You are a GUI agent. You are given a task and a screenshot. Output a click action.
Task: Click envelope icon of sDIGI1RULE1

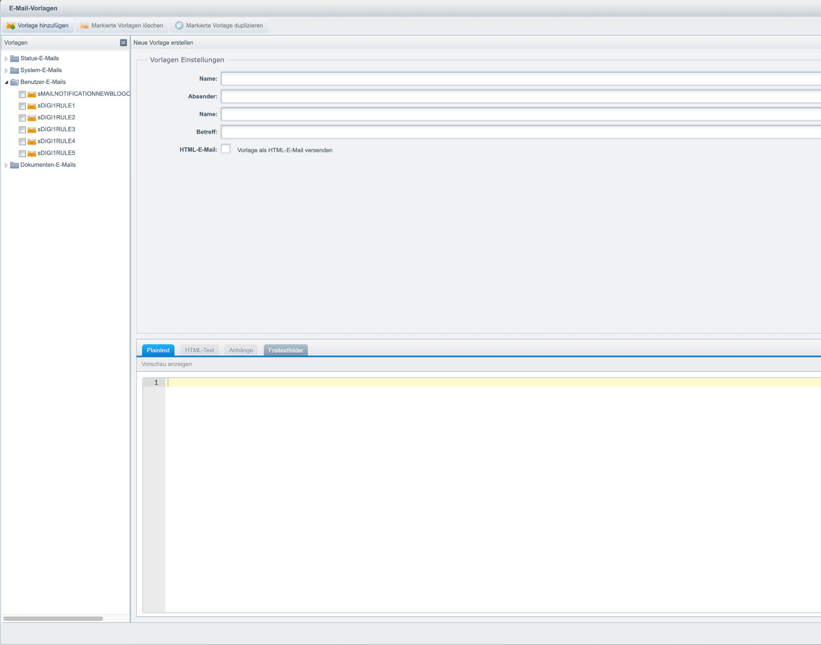click(x=32, y=106)
